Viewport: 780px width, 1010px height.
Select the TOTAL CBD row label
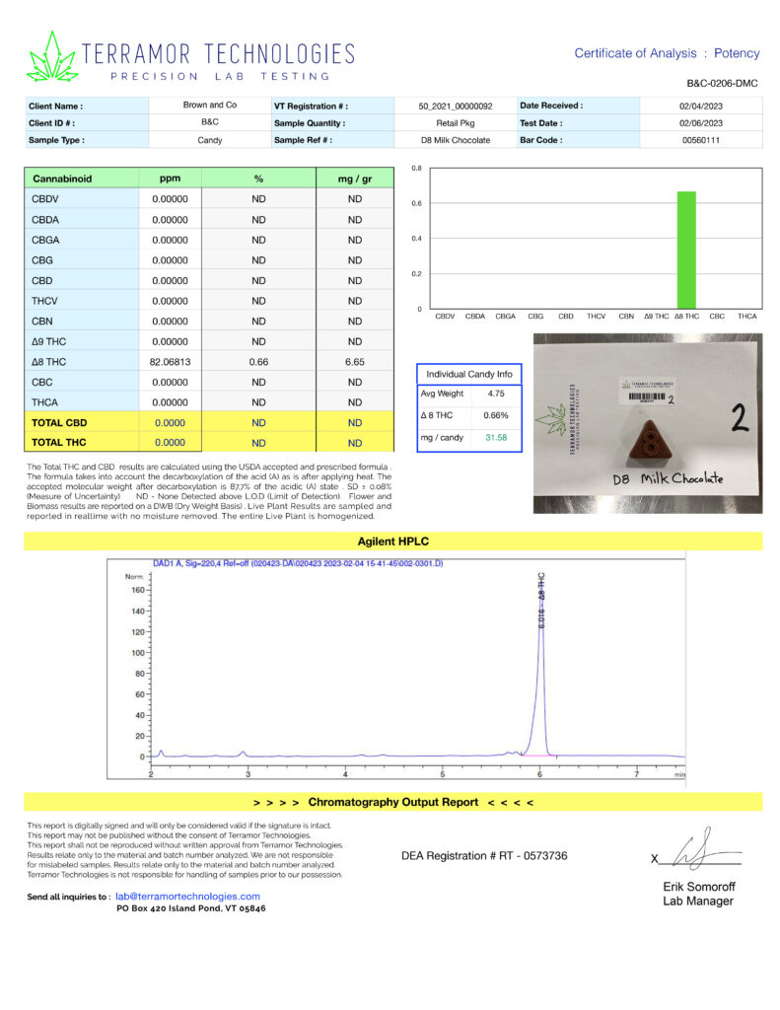coord(59,422)
